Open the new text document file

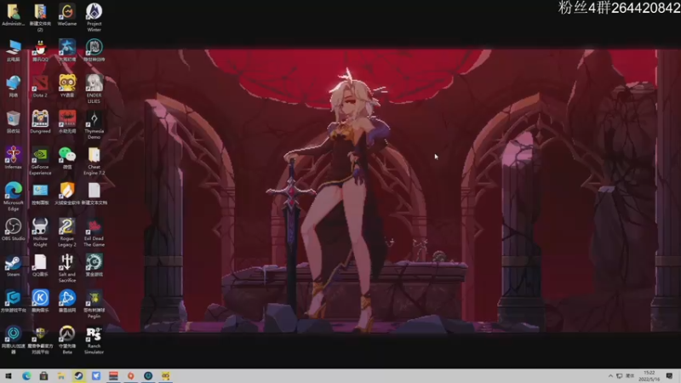tap(94, 191)
